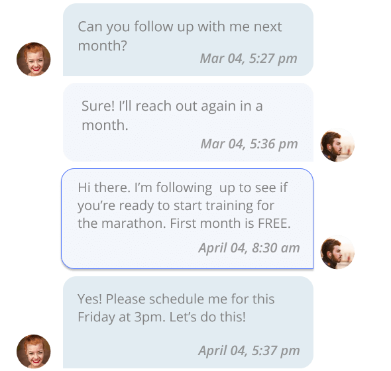Select the 'Can you follow up with me' message bubble
Screen dimensions: 391x371
[x=188, y=40]
